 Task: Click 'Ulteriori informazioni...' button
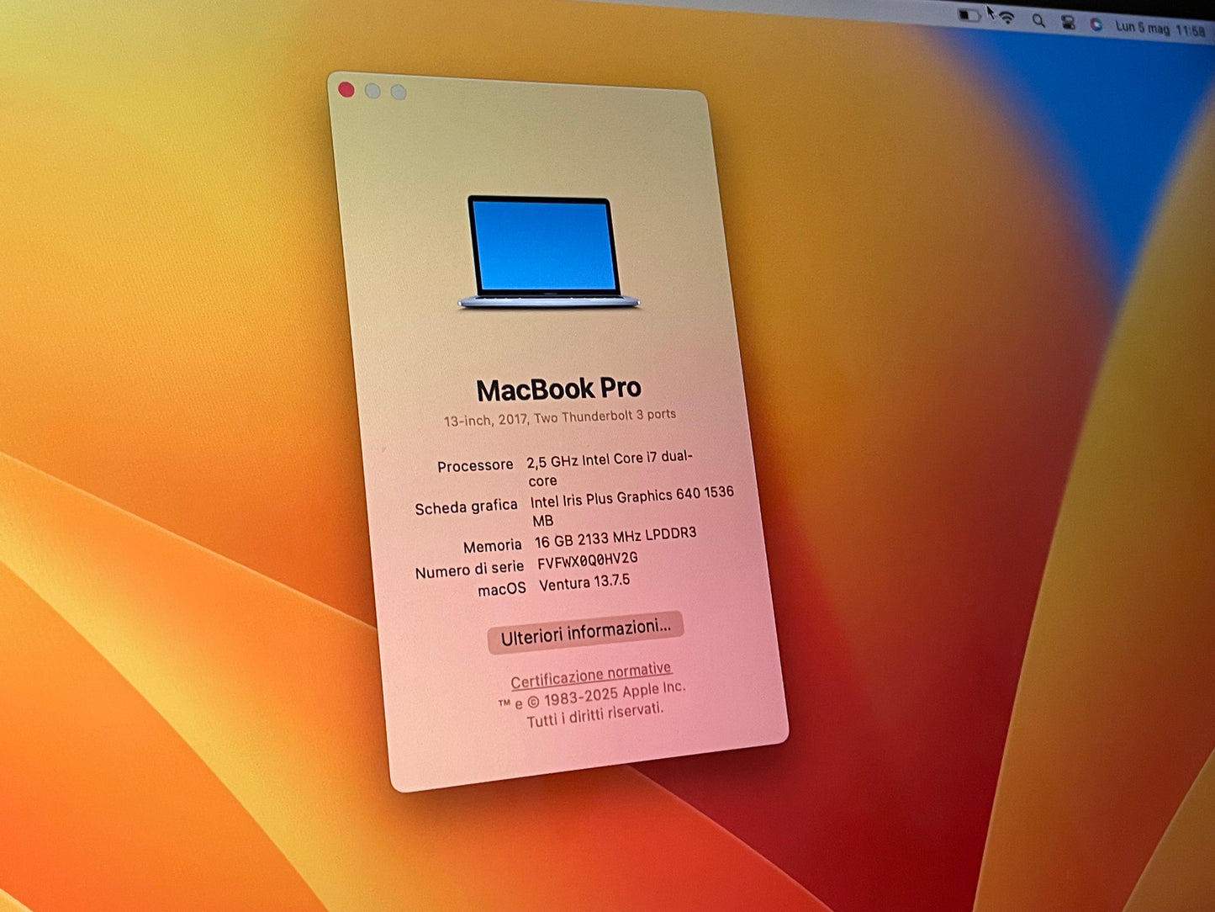pyautogui.click(x=585, y=632)
